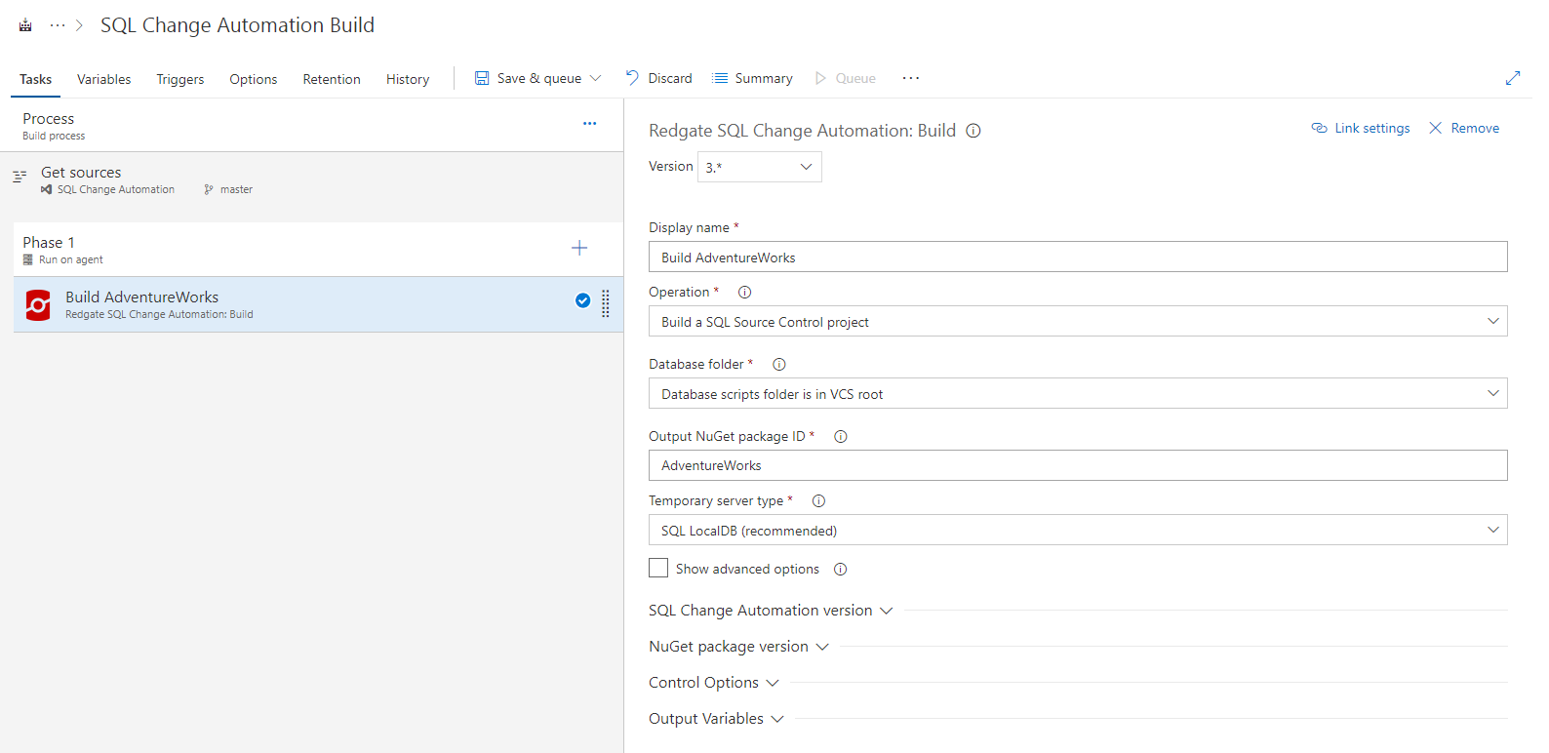
Task: Show info tooltip for Operation
Action: tap(745, 292)
